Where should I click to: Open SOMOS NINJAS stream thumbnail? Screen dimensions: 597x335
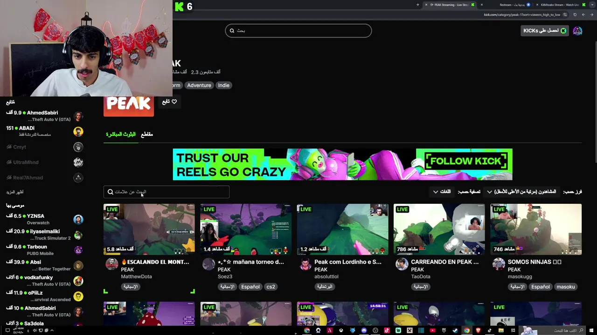[536, 229]
